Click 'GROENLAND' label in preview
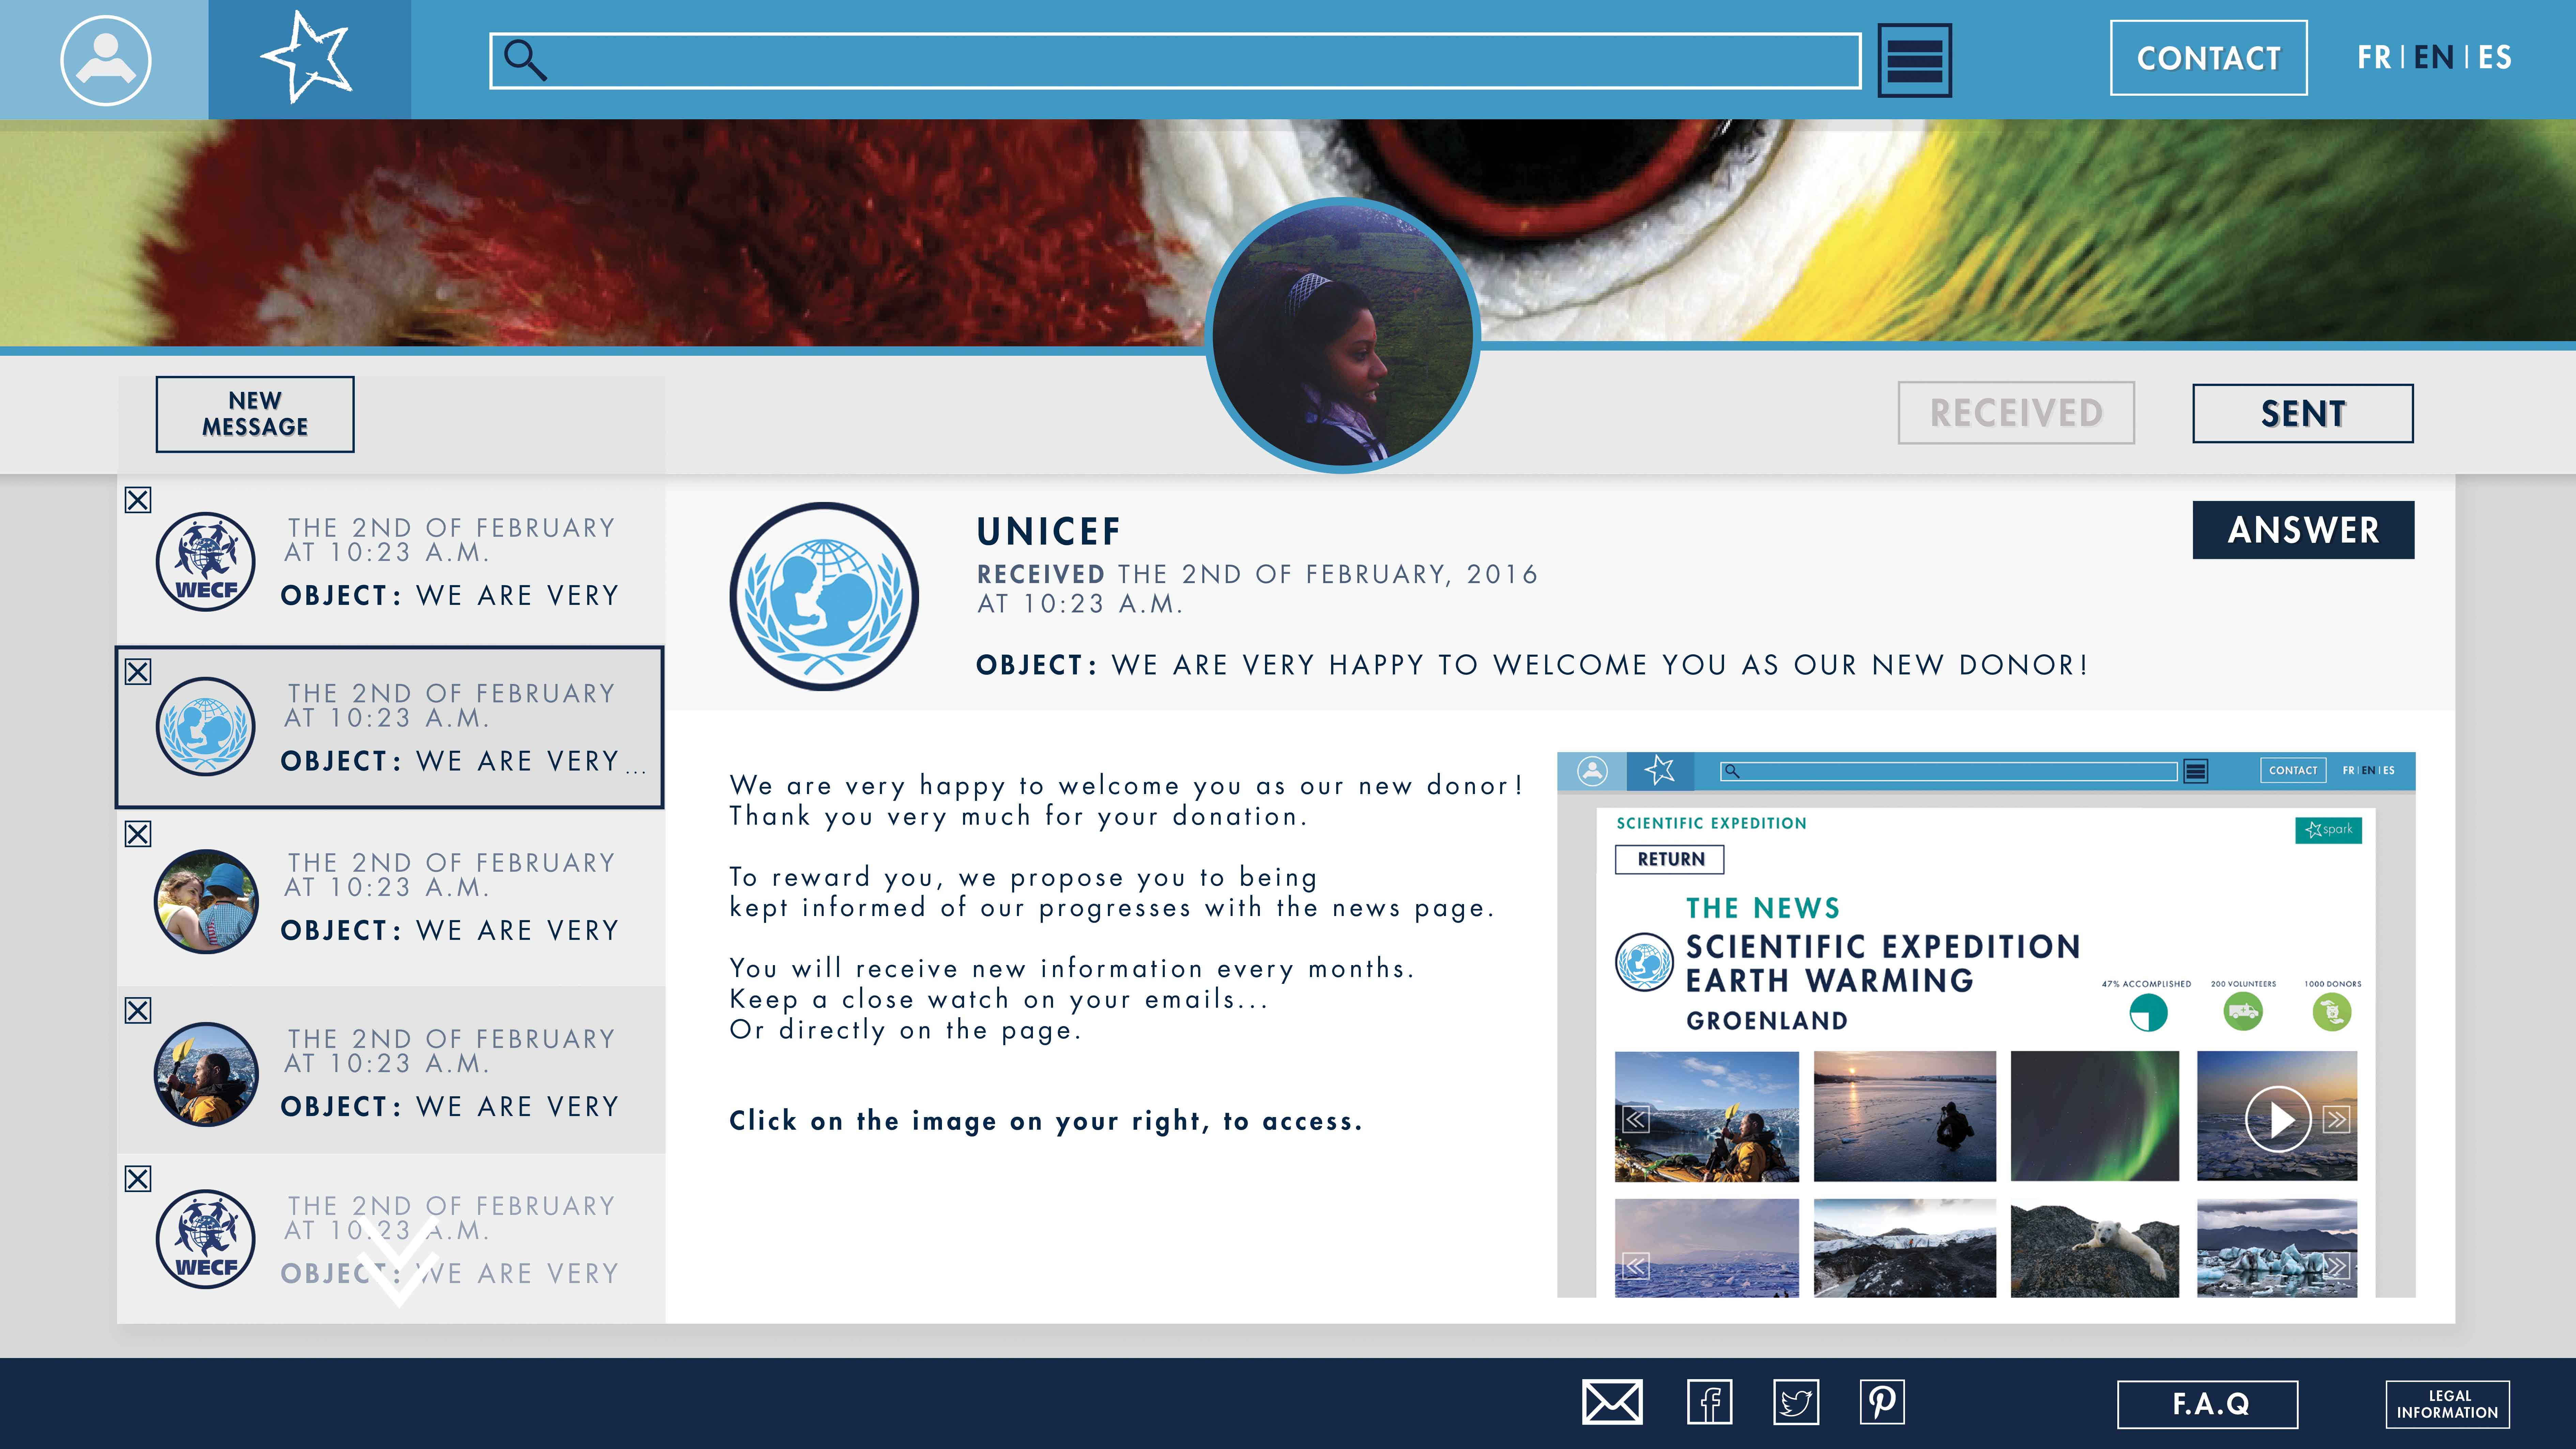The image size is (2576, 1449). pyautogui.click(x=1767, y=1021)
